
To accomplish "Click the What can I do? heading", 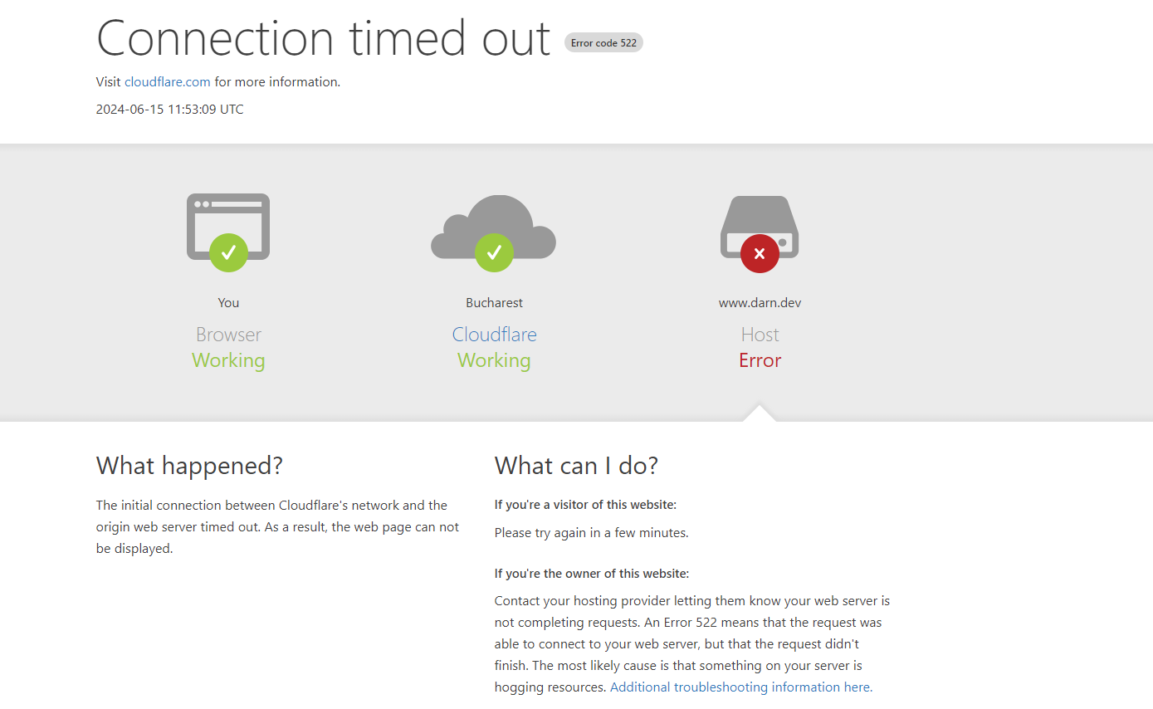I will pyautogui.click(x=576, y=466).
